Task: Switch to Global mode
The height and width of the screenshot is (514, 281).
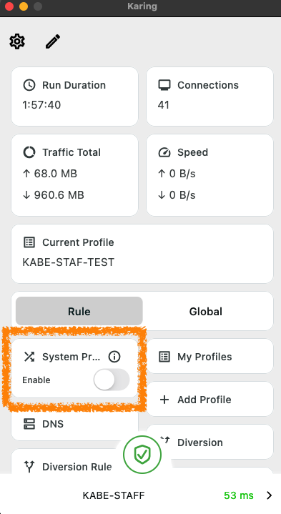Action: (206, 311)
